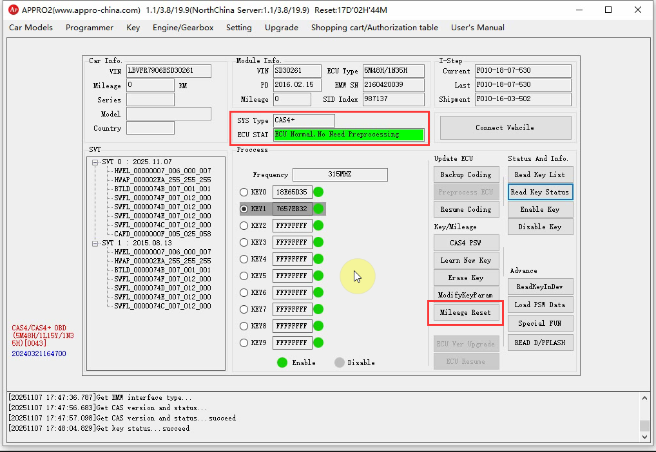Click the log panel scrollbar down arrow
The width and height of the screenshot is (656, 452).
pyautogui.click(x=644, y=437)
